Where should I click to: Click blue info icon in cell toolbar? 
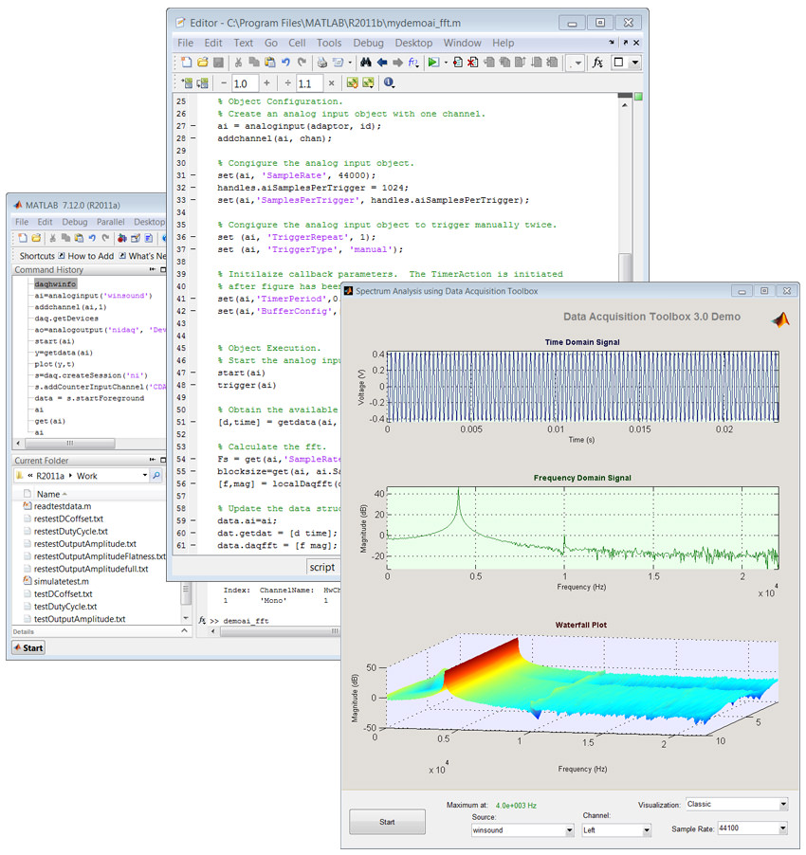click(388, 82)
